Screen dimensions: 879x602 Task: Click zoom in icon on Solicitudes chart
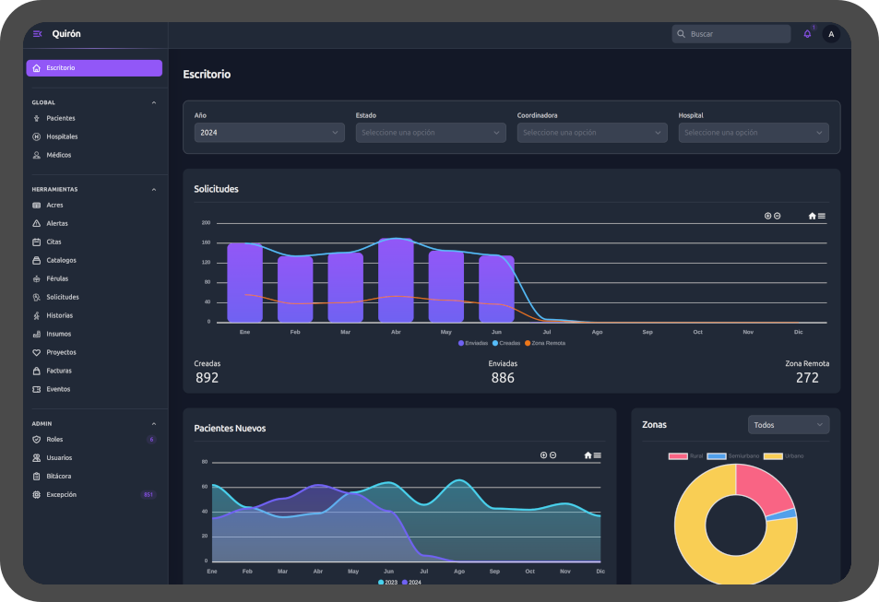(x=767, y=216)
